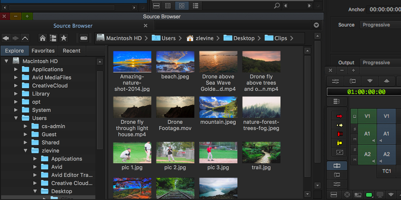Click Clips in the breadcrumb path
Image resolution: width=401 pixels, height=200 pixels.
[x=276, y=38]
